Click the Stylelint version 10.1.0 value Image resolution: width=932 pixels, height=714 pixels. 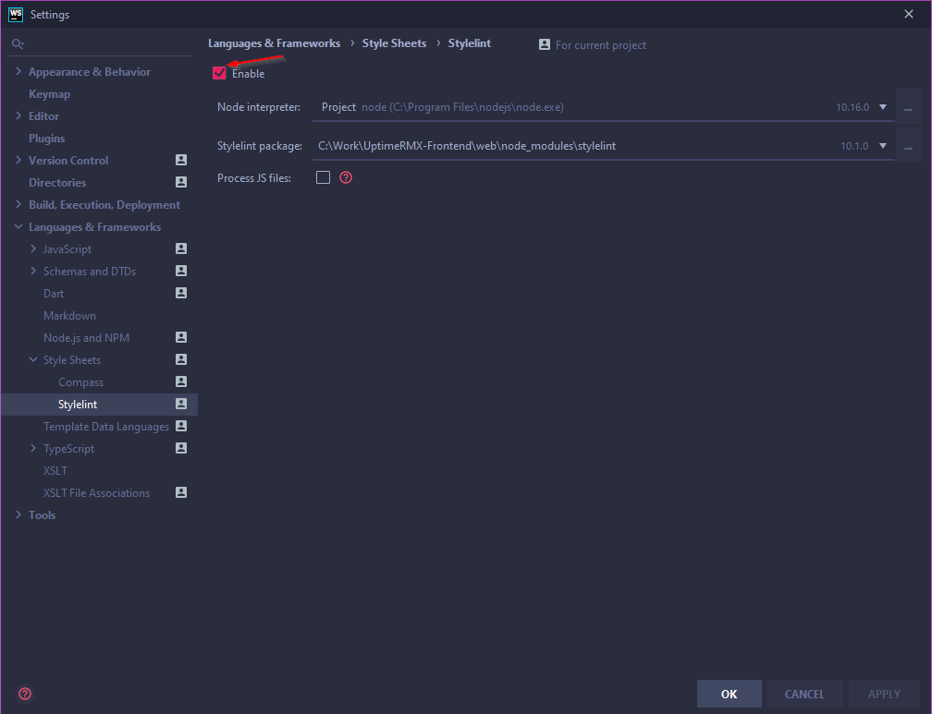click(x=854, y=146)
